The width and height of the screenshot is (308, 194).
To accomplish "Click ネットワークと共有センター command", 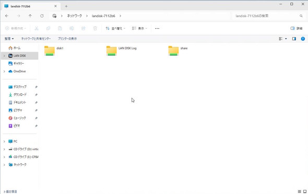I will click(x=36, y=39).
